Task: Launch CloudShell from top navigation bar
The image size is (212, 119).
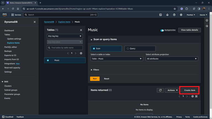Action: click(x=160, y=15)
